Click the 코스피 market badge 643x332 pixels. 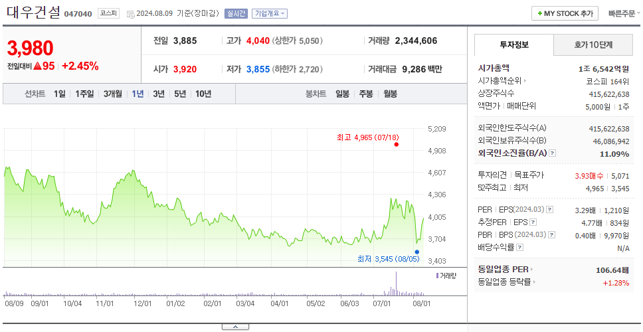(x=109, y=13)
